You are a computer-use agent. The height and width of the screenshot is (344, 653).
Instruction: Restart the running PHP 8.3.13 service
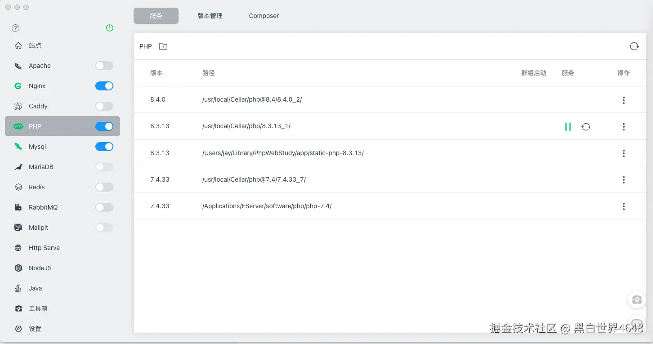pyautogui.click(x=586, y=127)
